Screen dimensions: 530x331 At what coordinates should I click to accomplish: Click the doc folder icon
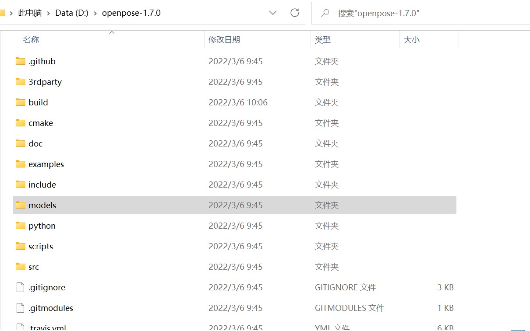tap(21, 143)
